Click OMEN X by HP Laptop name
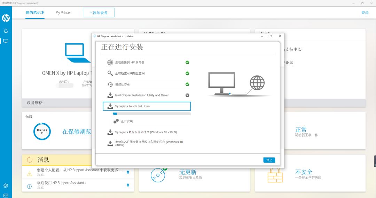Screen dimensions: 376x198 (x=67, y=73)
